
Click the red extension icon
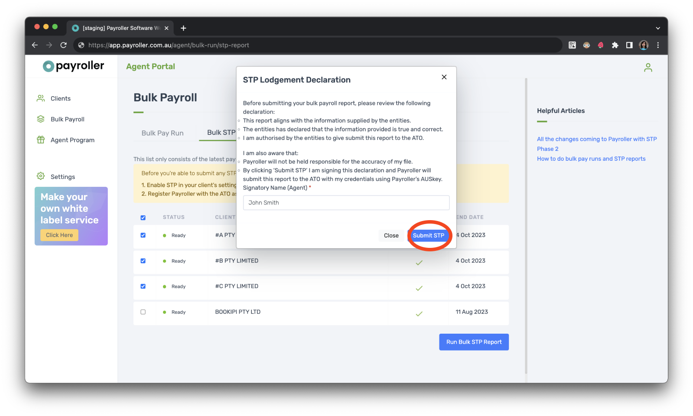601,45
